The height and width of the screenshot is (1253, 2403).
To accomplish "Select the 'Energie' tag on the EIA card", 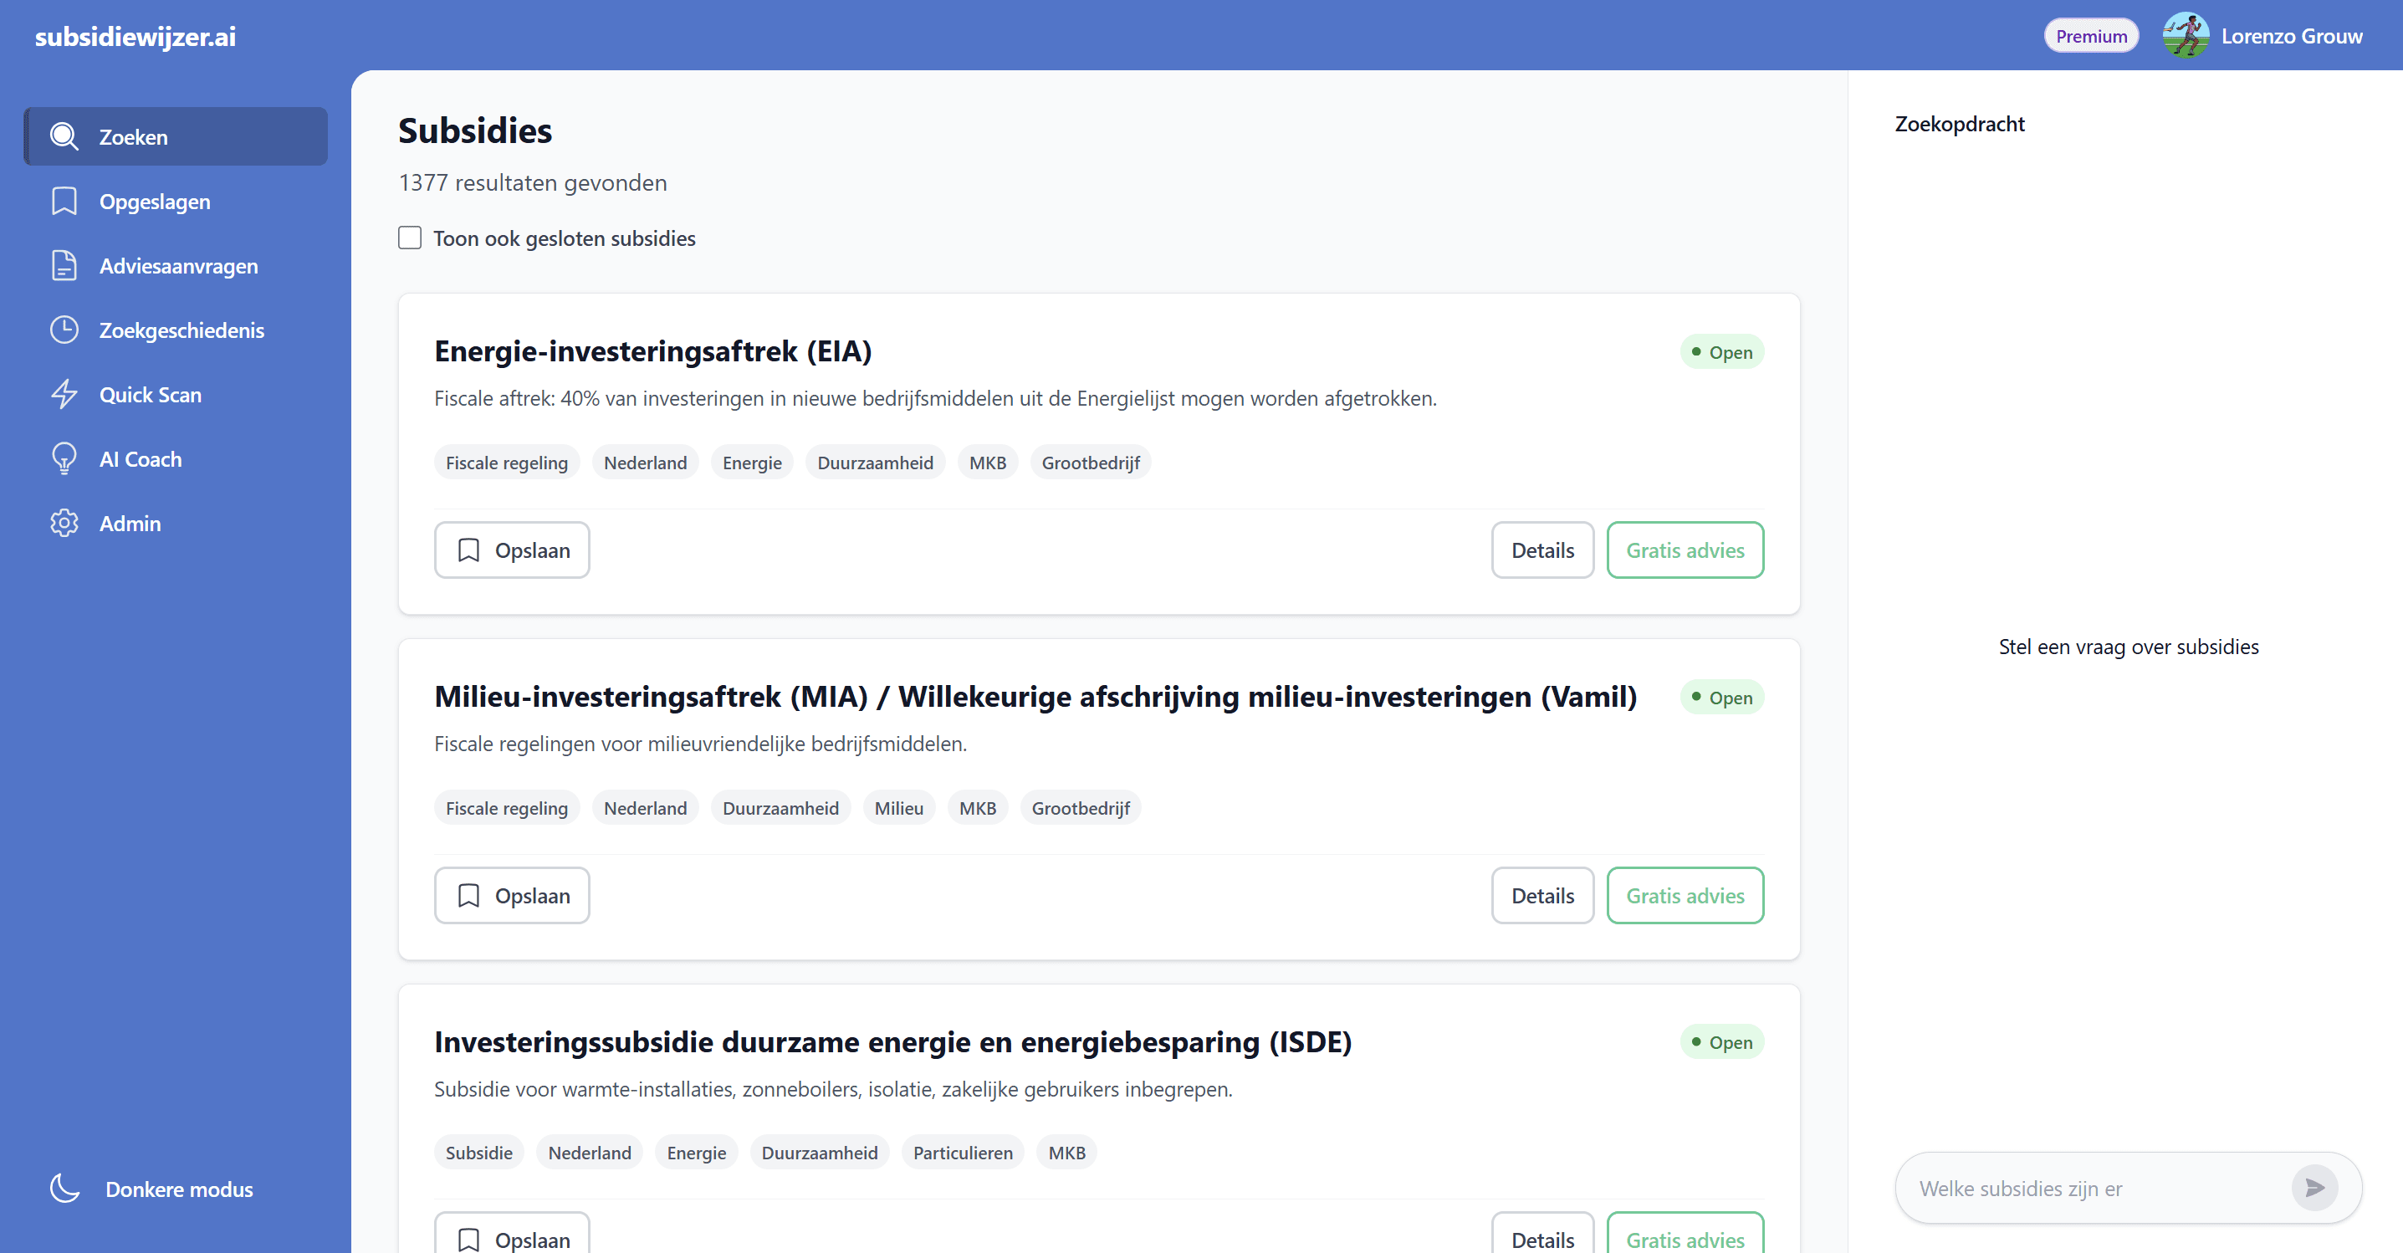I will 752,462.
